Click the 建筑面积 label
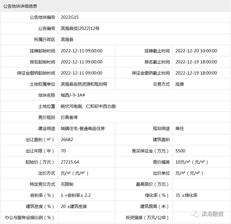This screenshot has width=231, height=224. [x=161, y=140]
